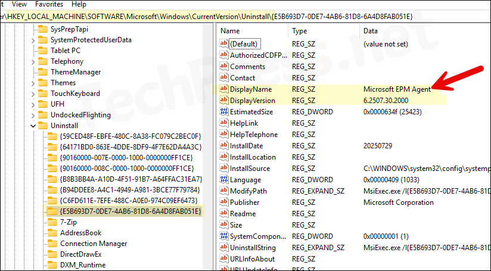The image size is (491, 271).
Task: Select the Uninstall folder icon
Action: pos(43,126)
